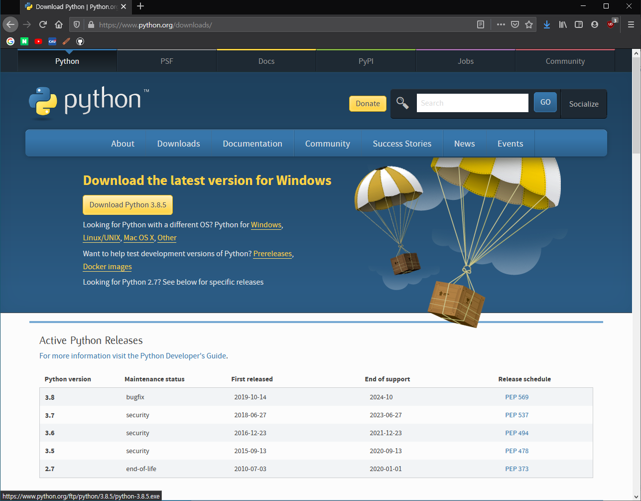
Task: Open PEP 478 release schedule
Action: point(516,451)
